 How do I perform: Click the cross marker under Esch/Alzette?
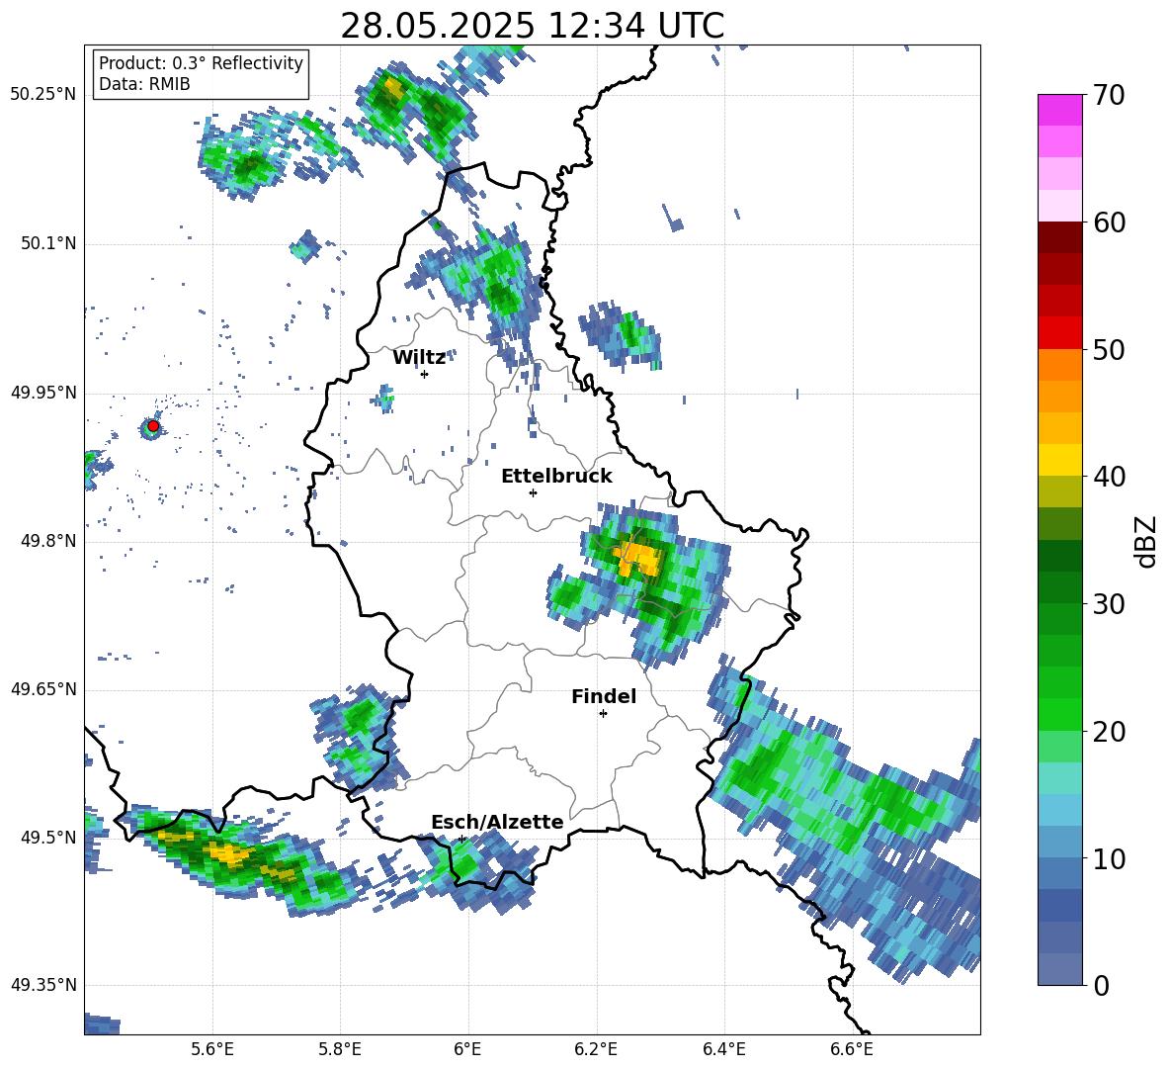(x=462, y=839)
